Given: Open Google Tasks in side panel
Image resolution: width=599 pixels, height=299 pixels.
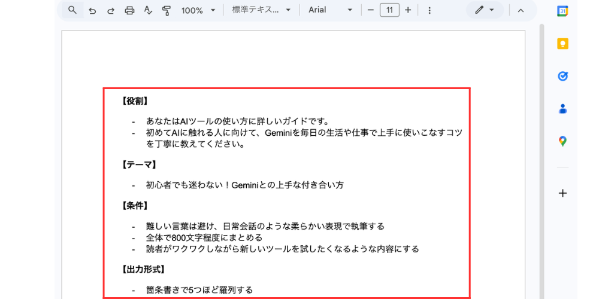Looking at the screenshot, I should tap(562, 76).
